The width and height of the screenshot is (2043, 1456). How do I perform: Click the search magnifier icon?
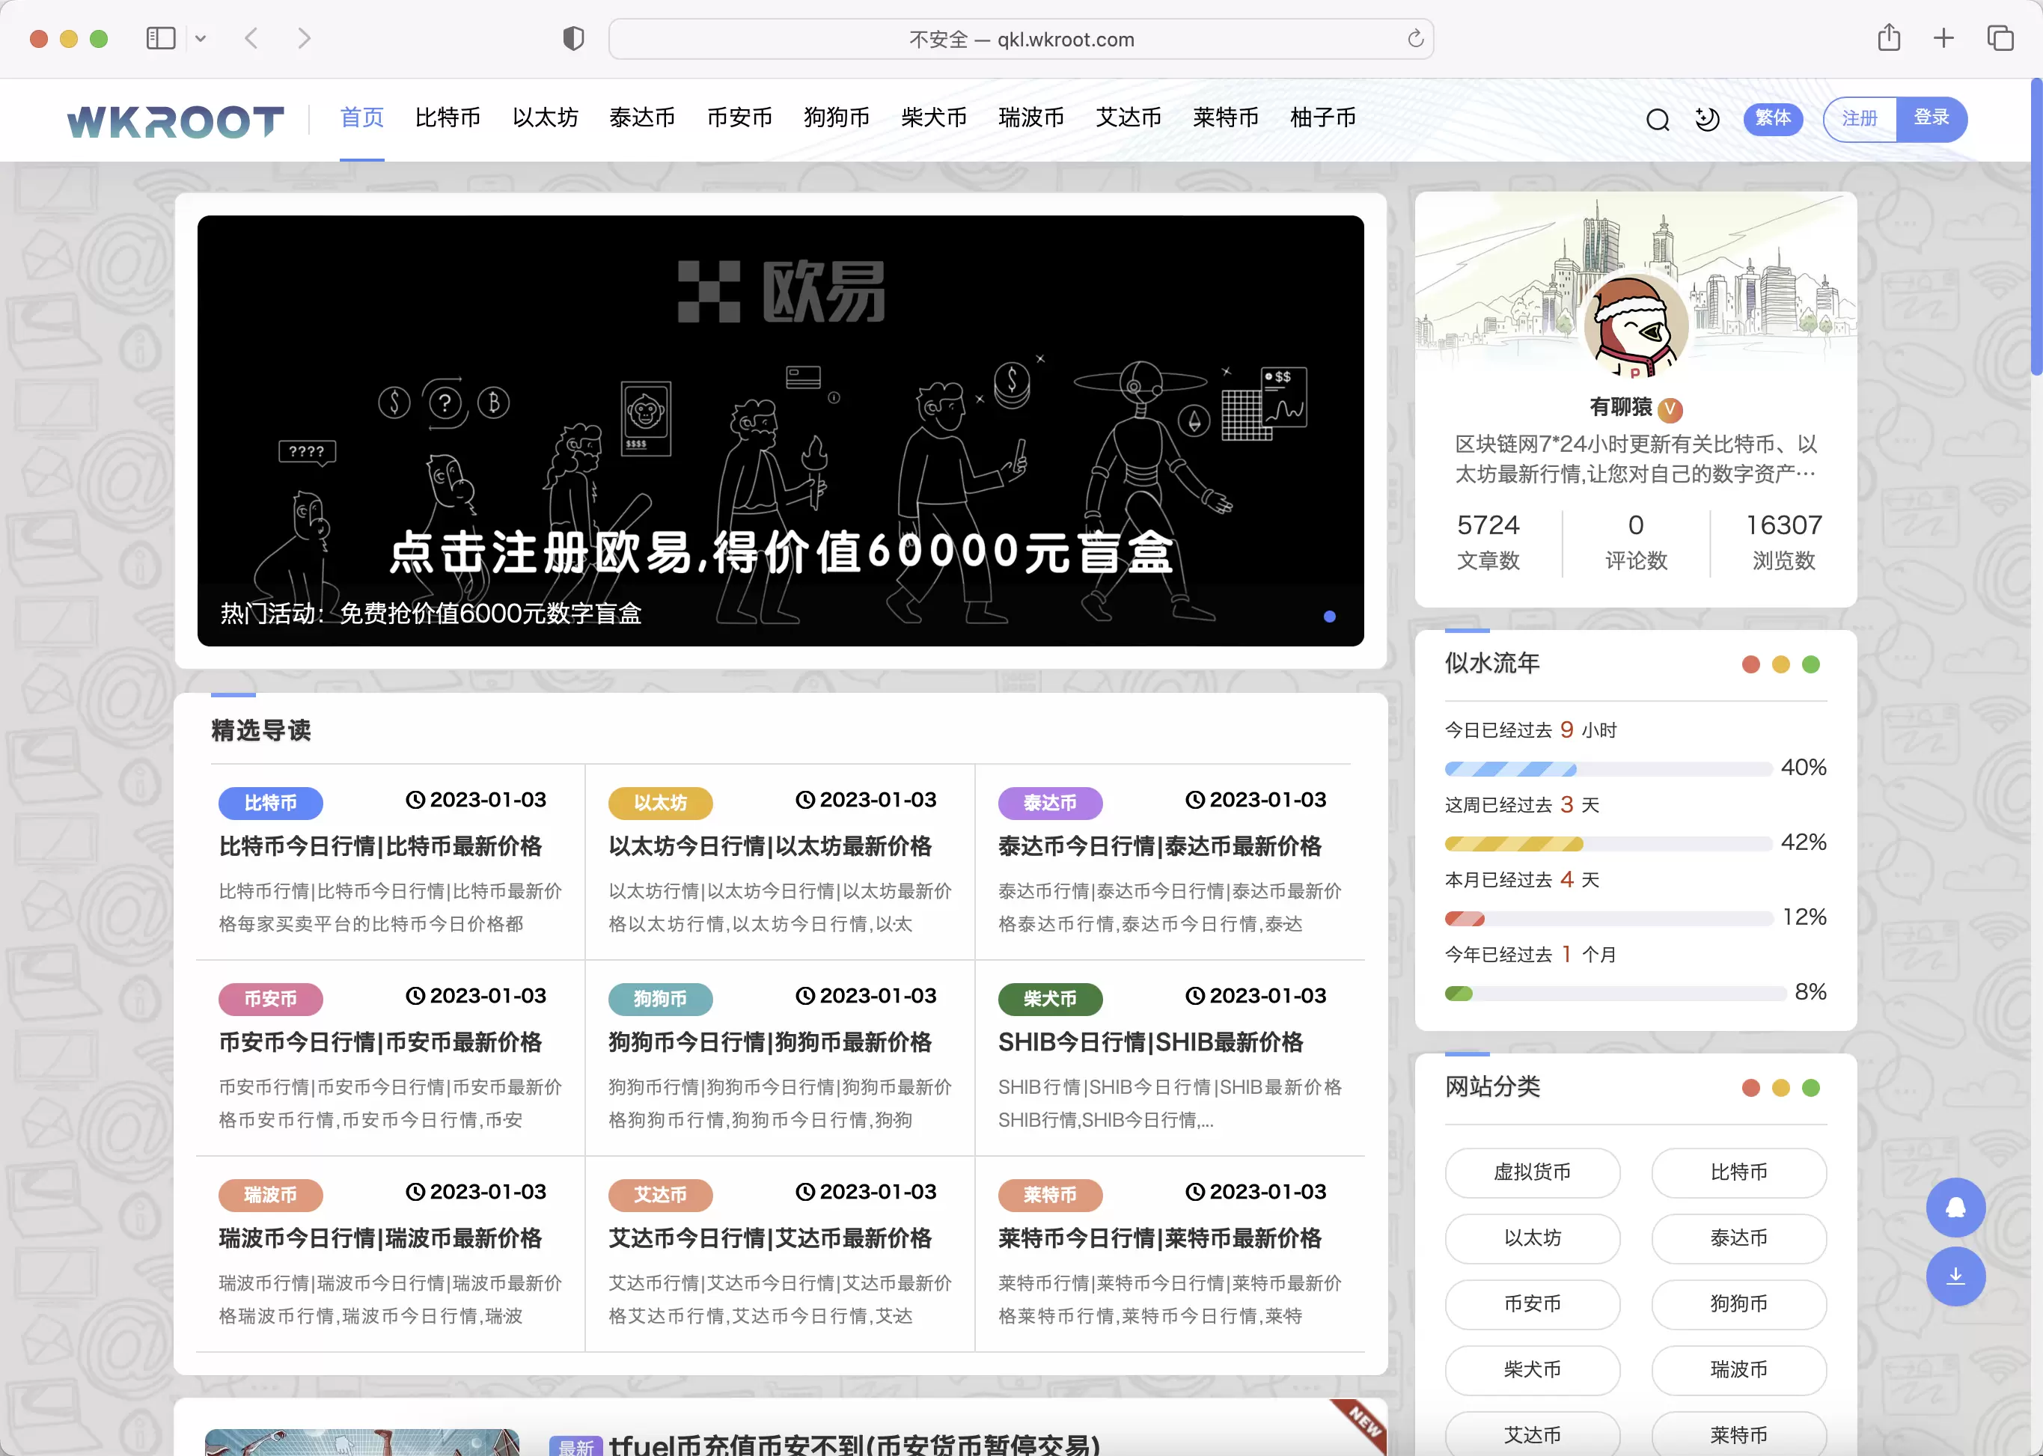coord(1658,119)
